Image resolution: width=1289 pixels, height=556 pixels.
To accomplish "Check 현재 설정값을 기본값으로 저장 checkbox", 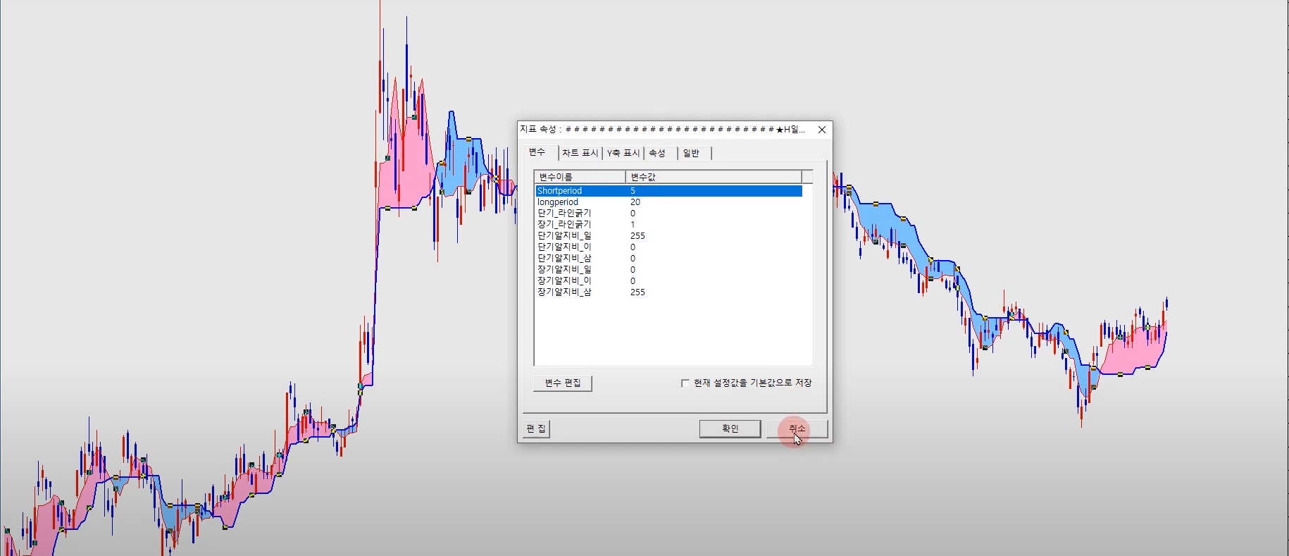I will coord(685,383).
